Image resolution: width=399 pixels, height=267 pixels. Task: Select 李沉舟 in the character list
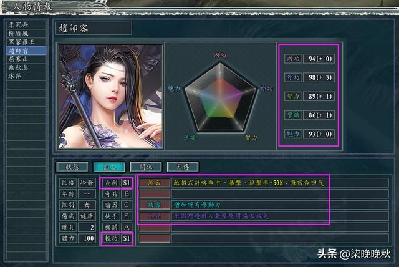pyautogui.click(x=26, y=25)
